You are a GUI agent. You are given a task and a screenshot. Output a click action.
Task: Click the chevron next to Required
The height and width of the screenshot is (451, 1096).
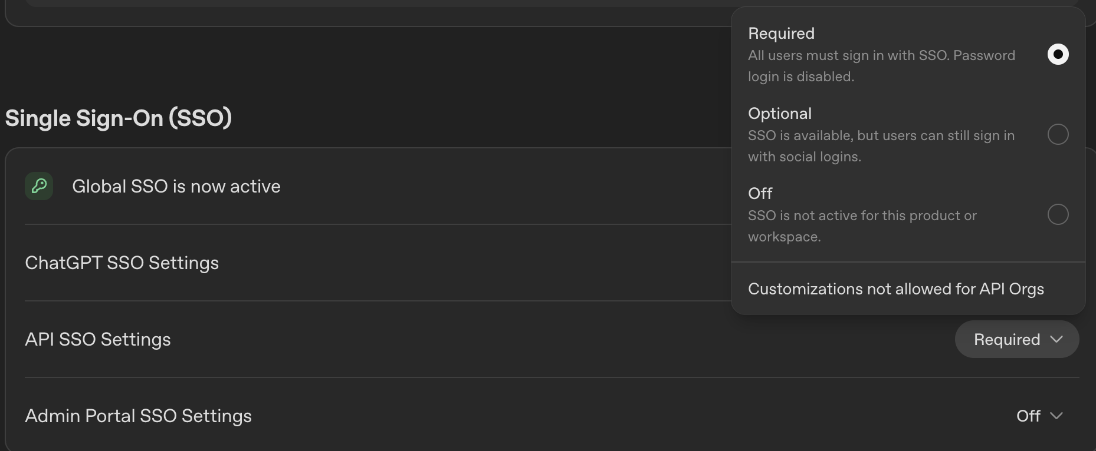click(x=1056, y=340)
